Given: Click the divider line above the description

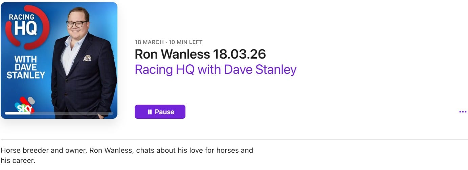Looking at the screenshot, I should (234, 139).
